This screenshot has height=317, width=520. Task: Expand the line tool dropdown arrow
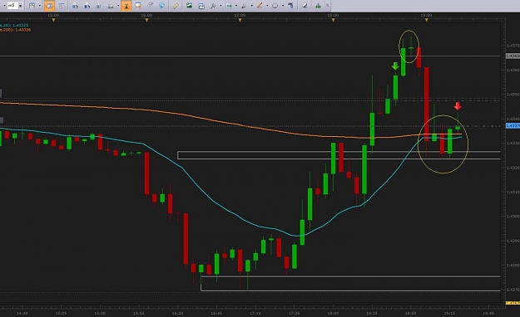pyautogui.click(x=267, y=6)
